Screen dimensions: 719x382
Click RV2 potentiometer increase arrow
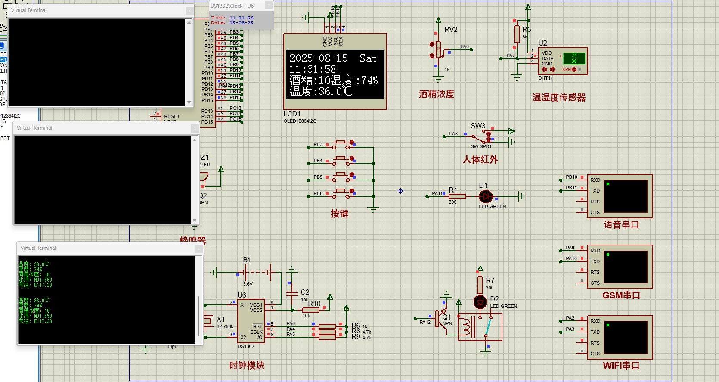[432, 44]
